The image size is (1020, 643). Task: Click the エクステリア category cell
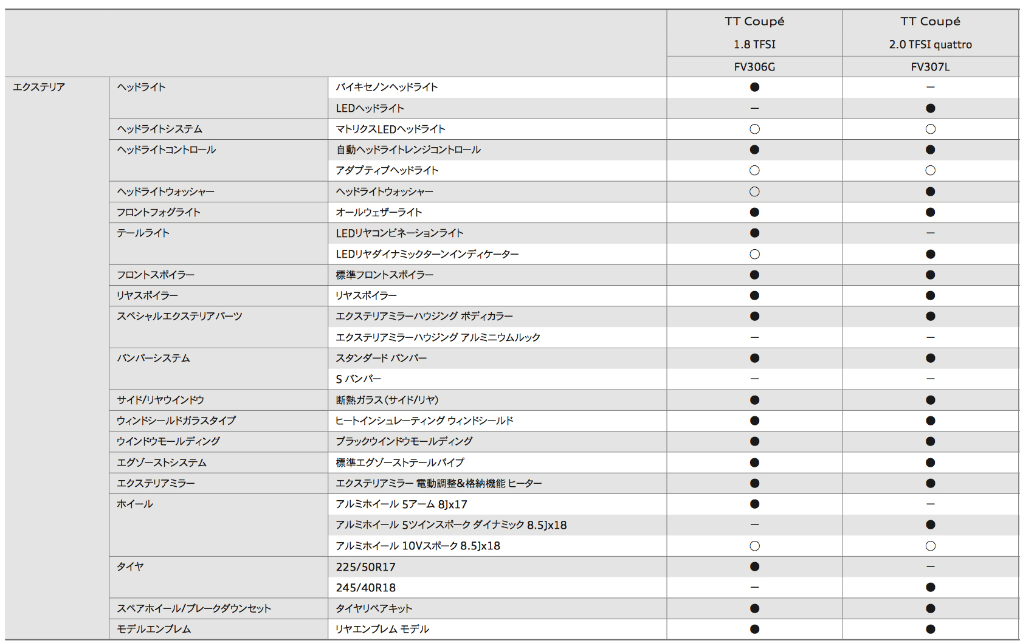(x=39, y=87)
